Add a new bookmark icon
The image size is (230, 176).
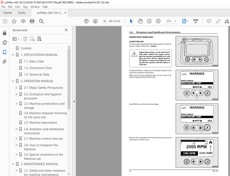point(32,39)
